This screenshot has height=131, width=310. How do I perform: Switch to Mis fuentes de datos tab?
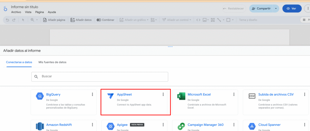(x=52, y=62)
